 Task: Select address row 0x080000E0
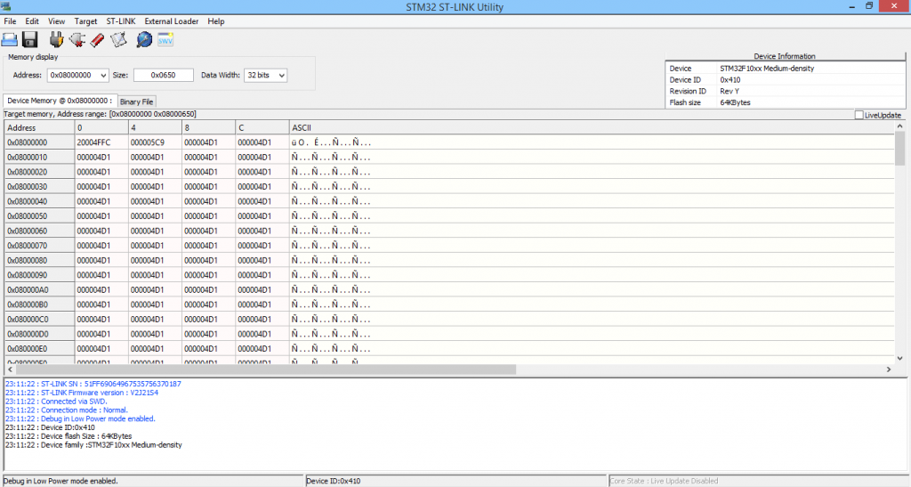39,349
